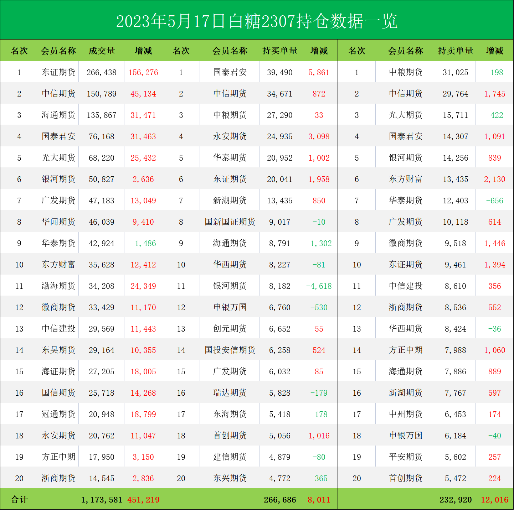Click the change value 2,130

point(495,179)
